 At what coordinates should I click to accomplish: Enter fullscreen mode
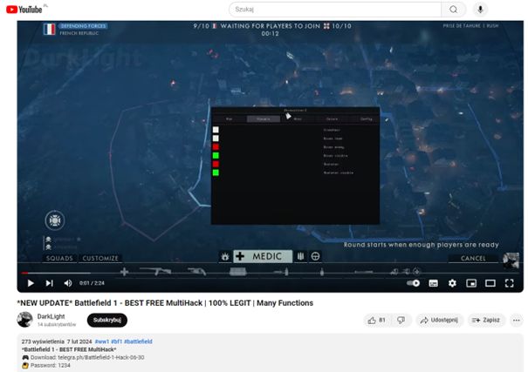coord(509,283)
